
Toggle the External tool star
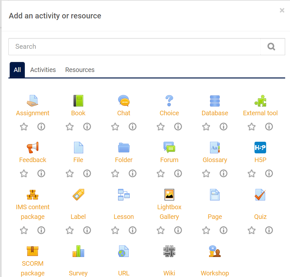[252, 127]
